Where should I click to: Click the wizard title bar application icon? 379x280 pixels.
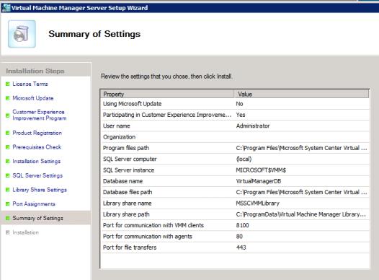6,8
